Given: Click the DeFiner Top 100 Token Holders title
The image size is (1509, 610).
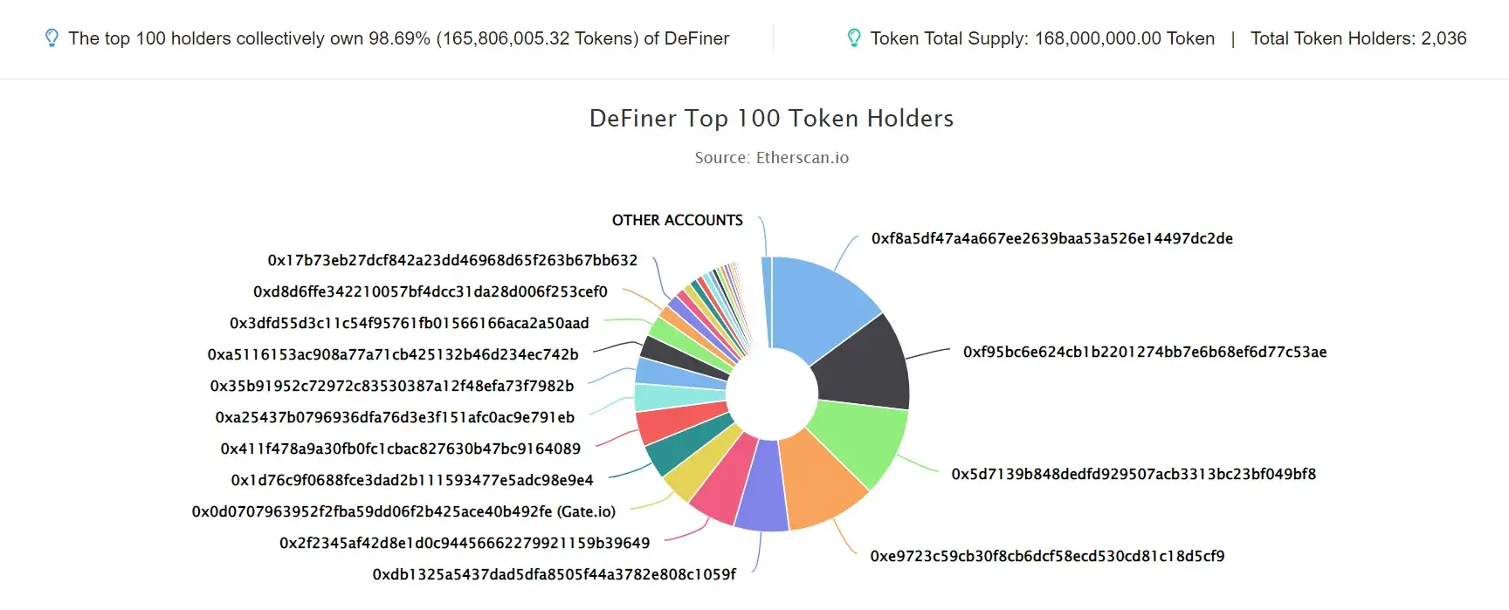Looking at the screenshot, I should [772, 118].
